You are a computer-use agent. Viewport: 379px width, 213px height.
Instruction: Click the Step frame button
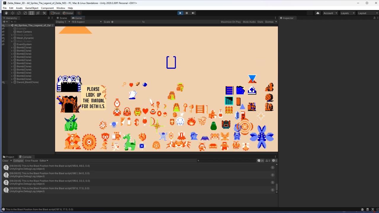pos(193,13)
